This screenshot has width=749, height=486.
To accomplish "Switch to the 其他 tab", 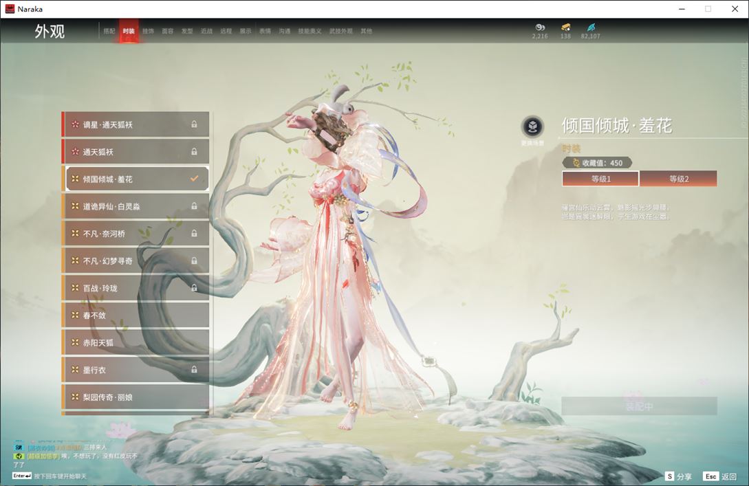I will (367, 31).
